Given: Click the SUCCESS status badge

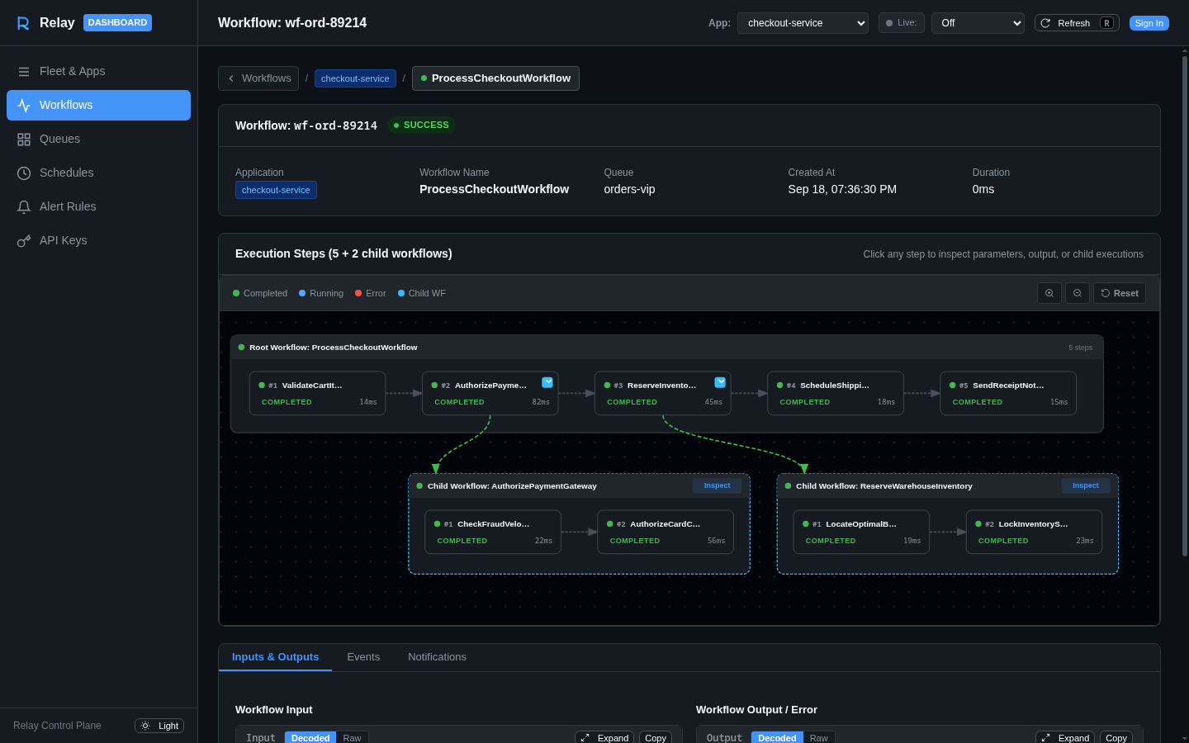Looking at the screenshot, I should 421,125.
